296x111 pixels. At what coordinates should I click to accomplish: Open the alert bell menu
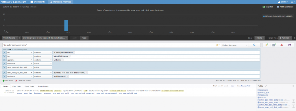[x=282, y=45]
